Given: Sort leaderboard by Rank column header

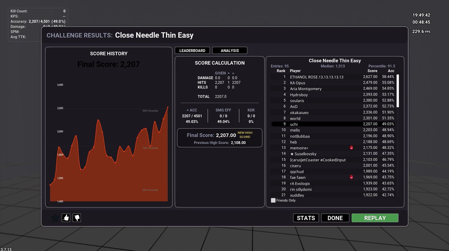Looking at the screenshot, I should tap(281, 71).
